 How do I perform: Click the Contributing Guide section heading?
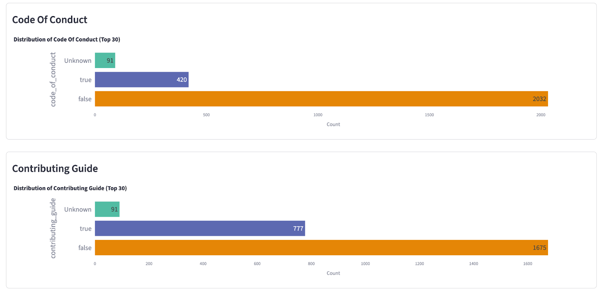pyautogui.click(x=55, y=169)
